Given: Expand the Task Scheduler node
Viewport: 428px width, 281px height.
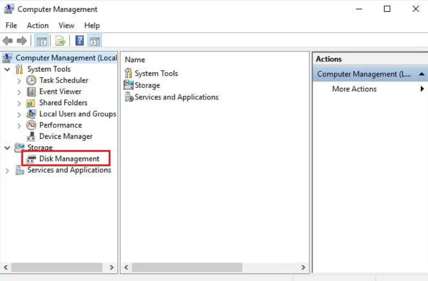Looking at the screenshot, I should coord(19,81).
